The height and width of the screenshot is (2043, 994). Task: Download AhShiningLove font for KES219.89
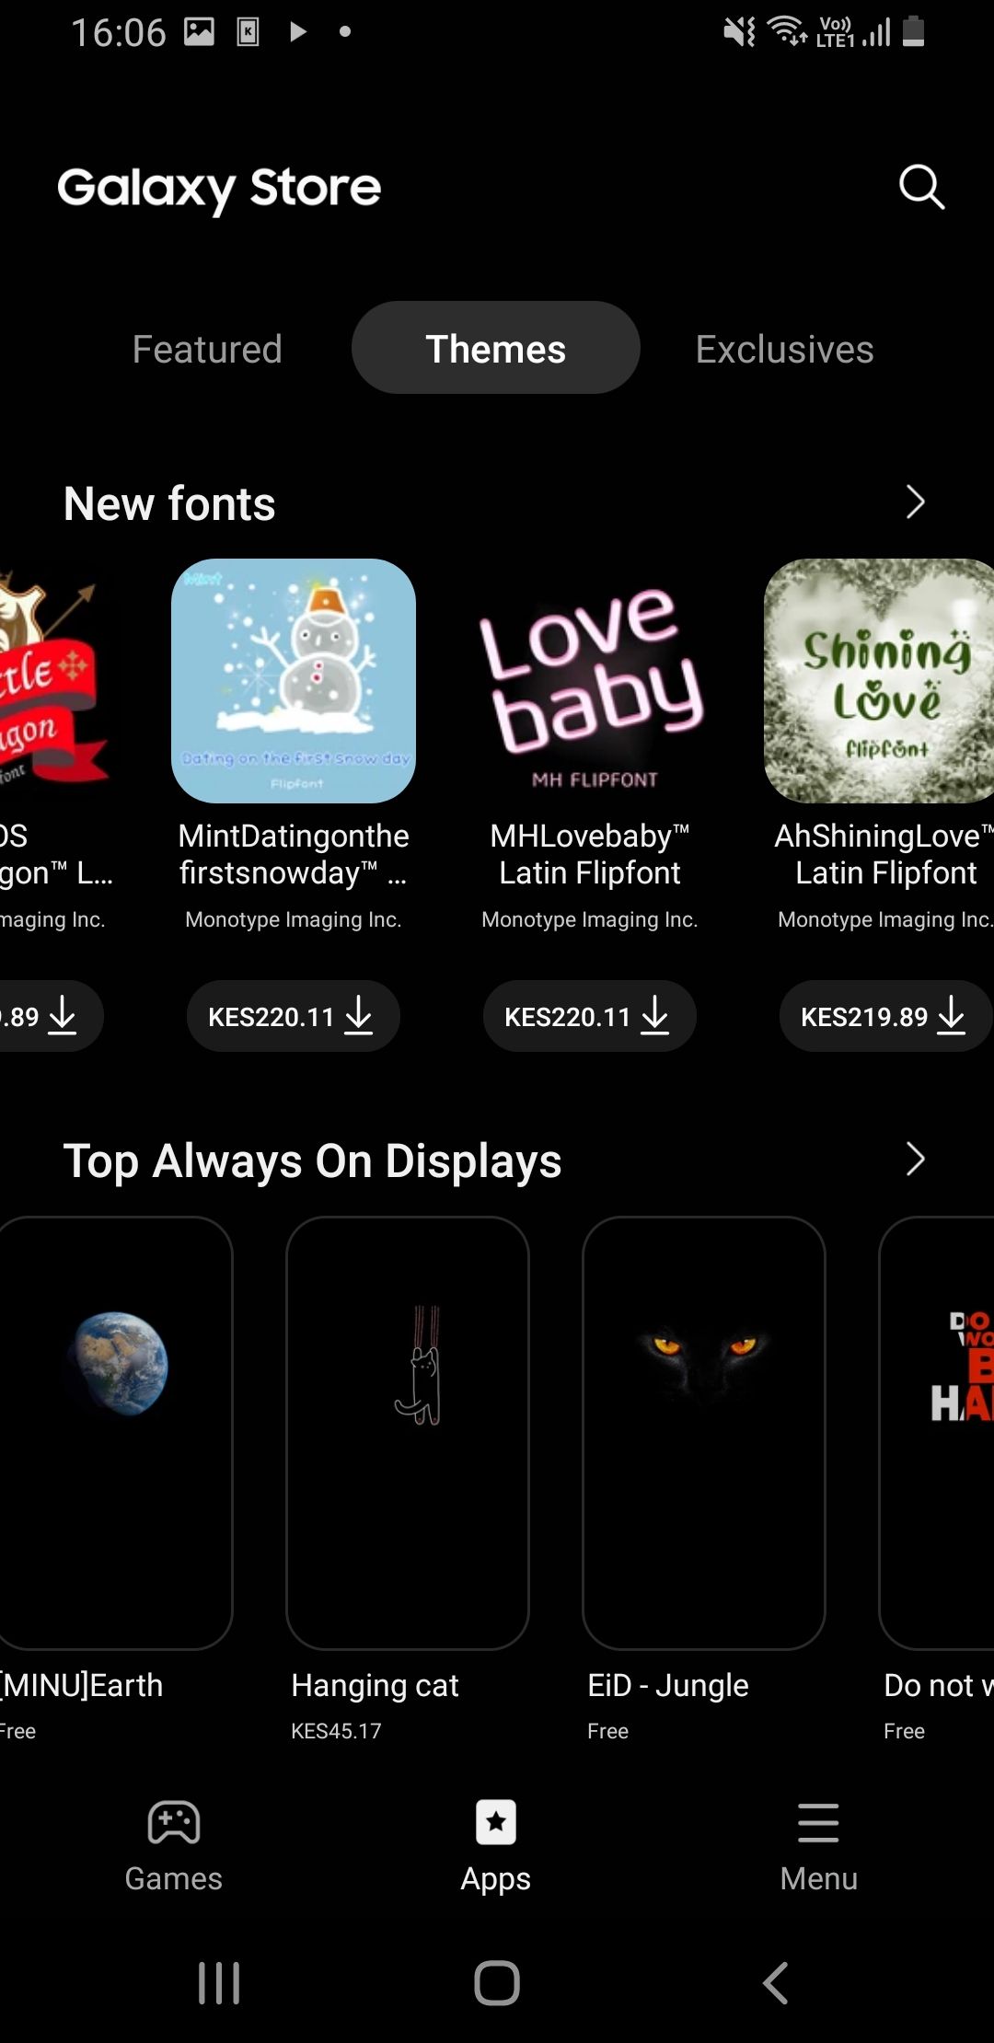coord(885,1016)
